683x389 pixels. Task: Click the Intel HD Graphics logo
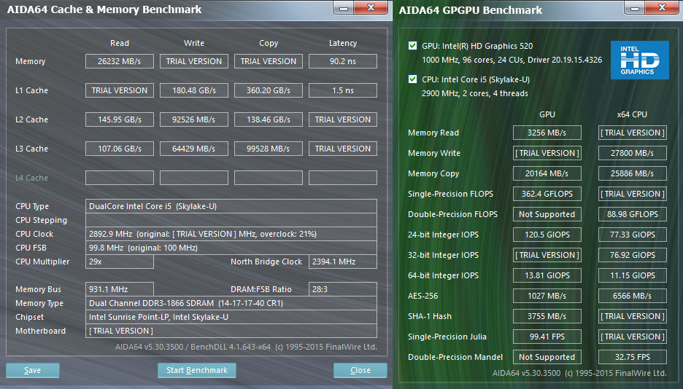click(639, 60)
